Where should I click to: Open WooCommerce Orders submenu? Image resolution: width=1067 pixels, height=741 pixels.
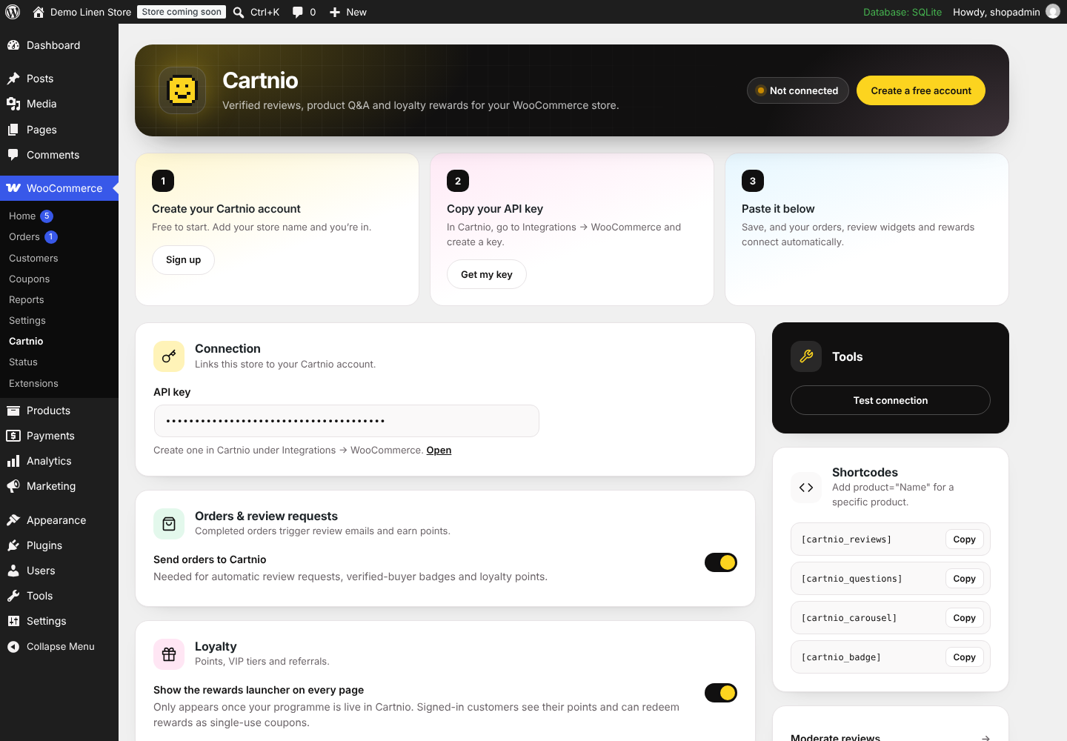click(59, 237)
